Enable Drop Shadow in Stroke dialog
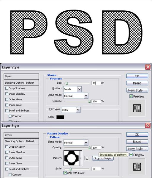Screen dimensions: 152x178 pos(7,88)
